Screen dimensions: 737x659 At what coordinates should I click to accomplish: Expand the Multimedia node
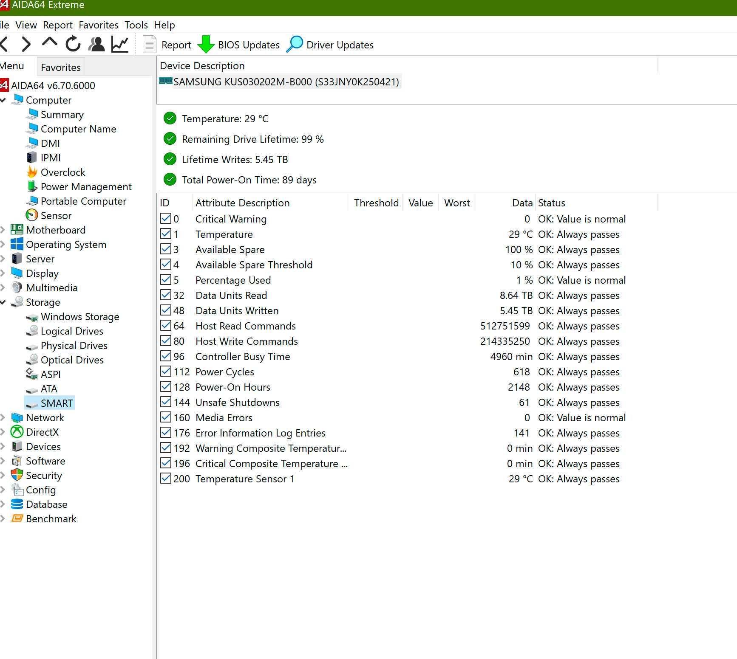point(3,288)
